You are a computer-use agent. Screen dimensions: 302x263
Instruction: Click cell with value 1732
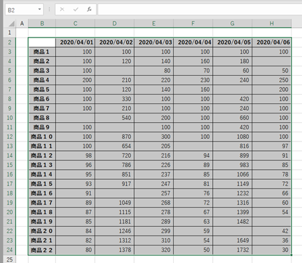(x=232, y=250)
